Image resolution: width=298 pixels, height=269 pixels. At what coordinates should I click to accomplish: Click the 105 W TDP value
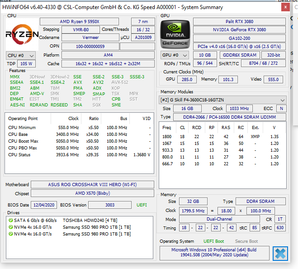point(26,63)
